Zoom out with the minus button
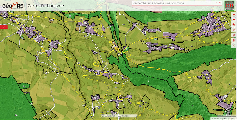Viewport: 237px width, 120px height. tap(234, 19)
